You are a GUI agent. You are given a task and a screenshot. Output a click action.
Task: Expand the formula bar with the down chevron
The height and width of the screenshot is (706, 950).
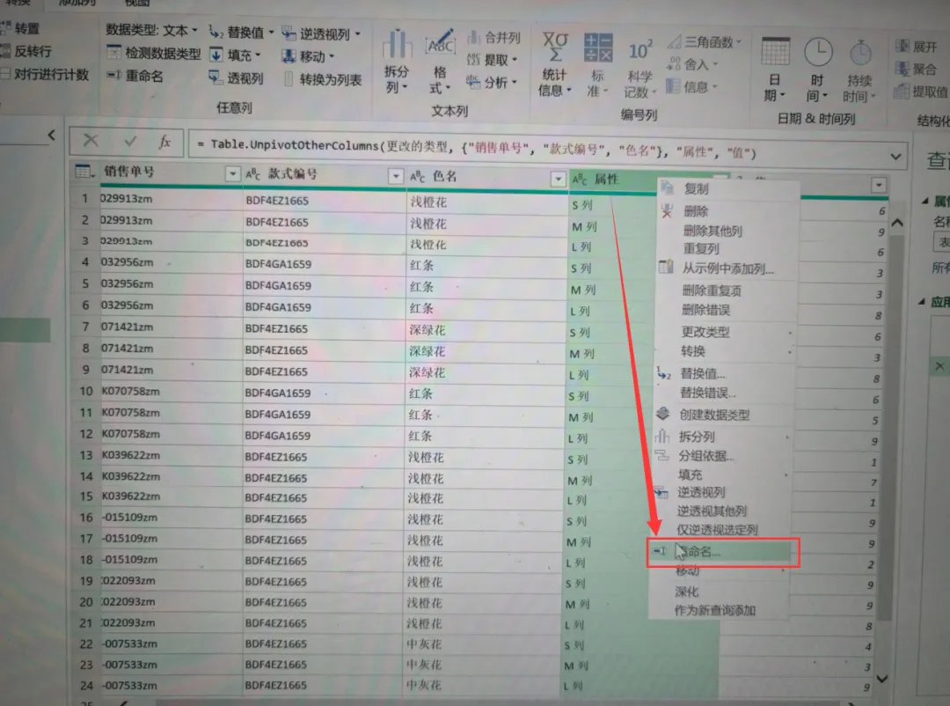(x=895, y=157)
